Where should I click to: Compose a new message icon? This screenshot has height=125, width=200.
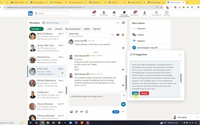[123, 23]
